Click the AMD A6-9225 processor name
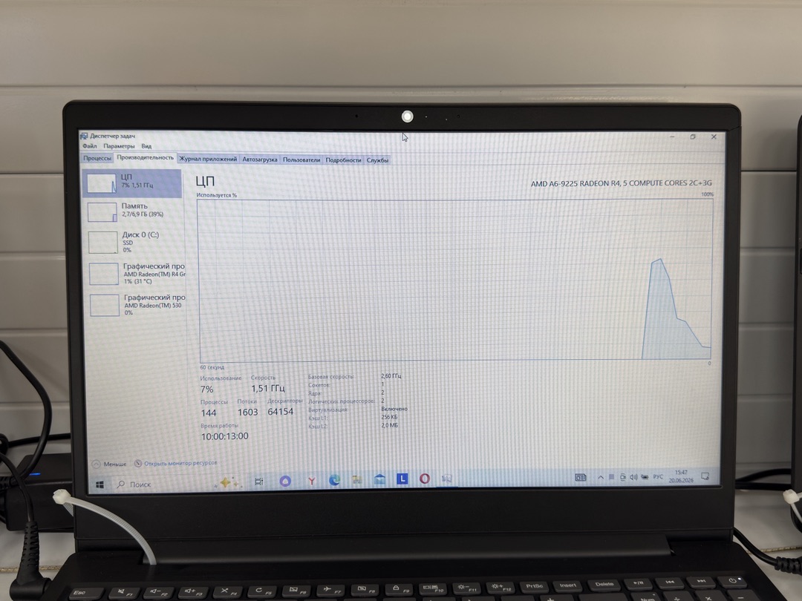 coord(621,183)
